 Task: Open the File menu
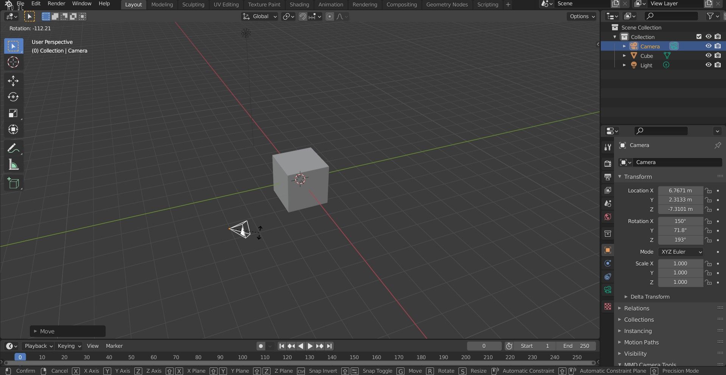[x=20, y=4]
